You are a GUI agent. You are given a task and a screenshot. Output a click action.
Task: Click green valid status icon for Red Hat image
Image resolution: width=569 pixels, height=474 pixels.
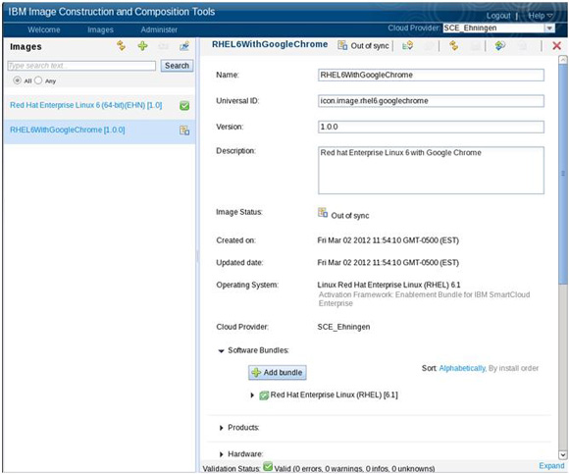(184, 106)
